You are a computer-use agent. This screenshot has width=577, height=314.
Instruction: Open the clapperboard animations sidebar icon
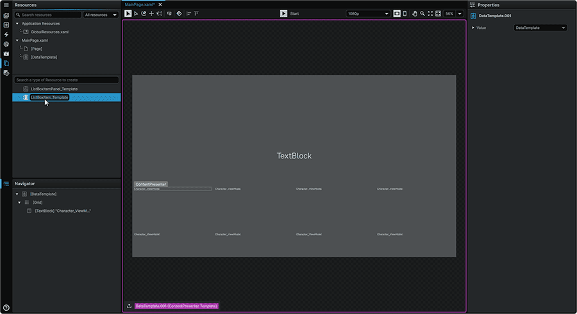point(6,54)
